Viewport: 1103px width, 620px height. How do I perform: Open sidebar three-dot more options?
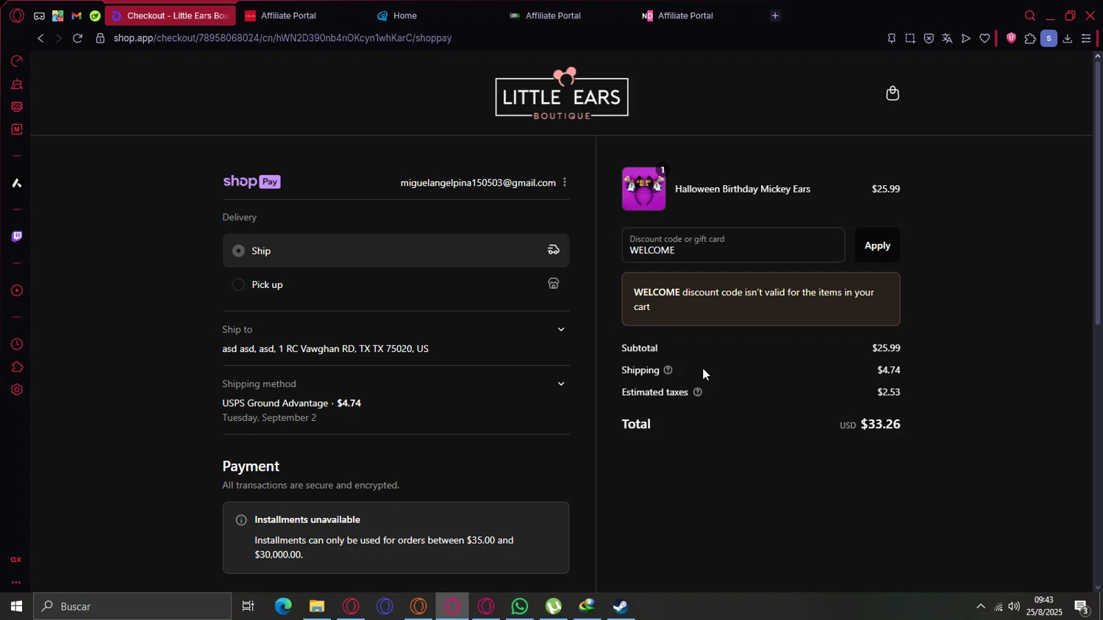(16, 583)
